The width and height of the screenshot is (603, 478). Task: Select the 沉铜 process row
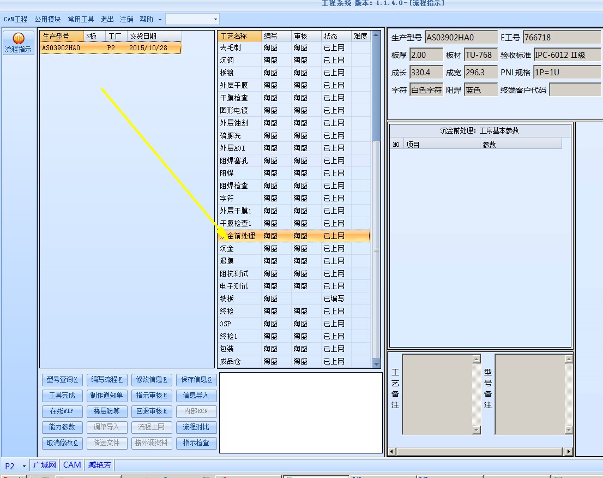294,61
